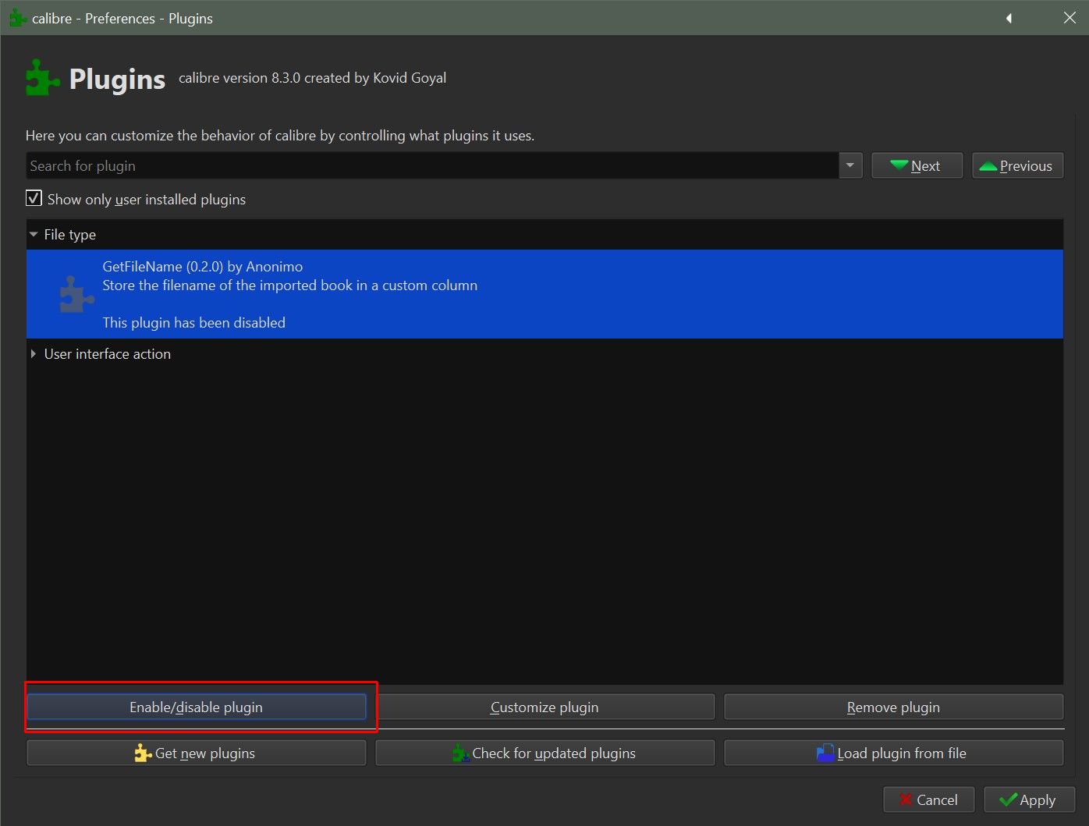Click the calibre puzzle icon in title bar
The height and width of the screenshot is (826, 1089).
pos(18,18)
